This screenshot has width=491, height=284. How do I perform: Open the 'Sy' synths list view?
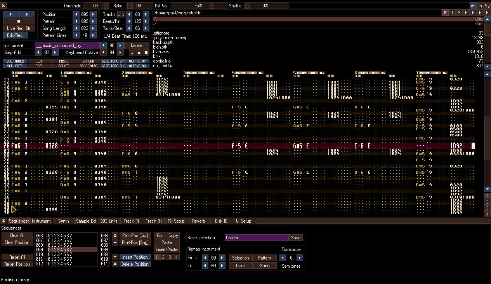487,6
